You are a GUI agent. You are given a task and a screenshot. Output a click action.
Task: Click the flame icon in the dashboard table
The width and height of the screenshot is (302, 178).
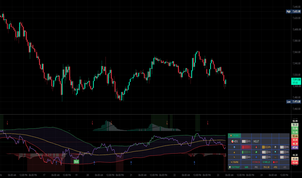pyautogui.click(x=256, y=147)
